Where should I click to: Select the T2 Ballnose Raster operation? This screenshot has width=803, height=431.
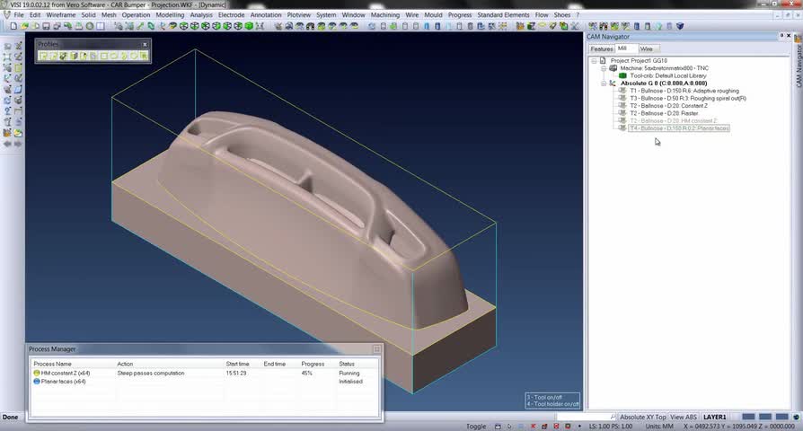coord(664,113)
